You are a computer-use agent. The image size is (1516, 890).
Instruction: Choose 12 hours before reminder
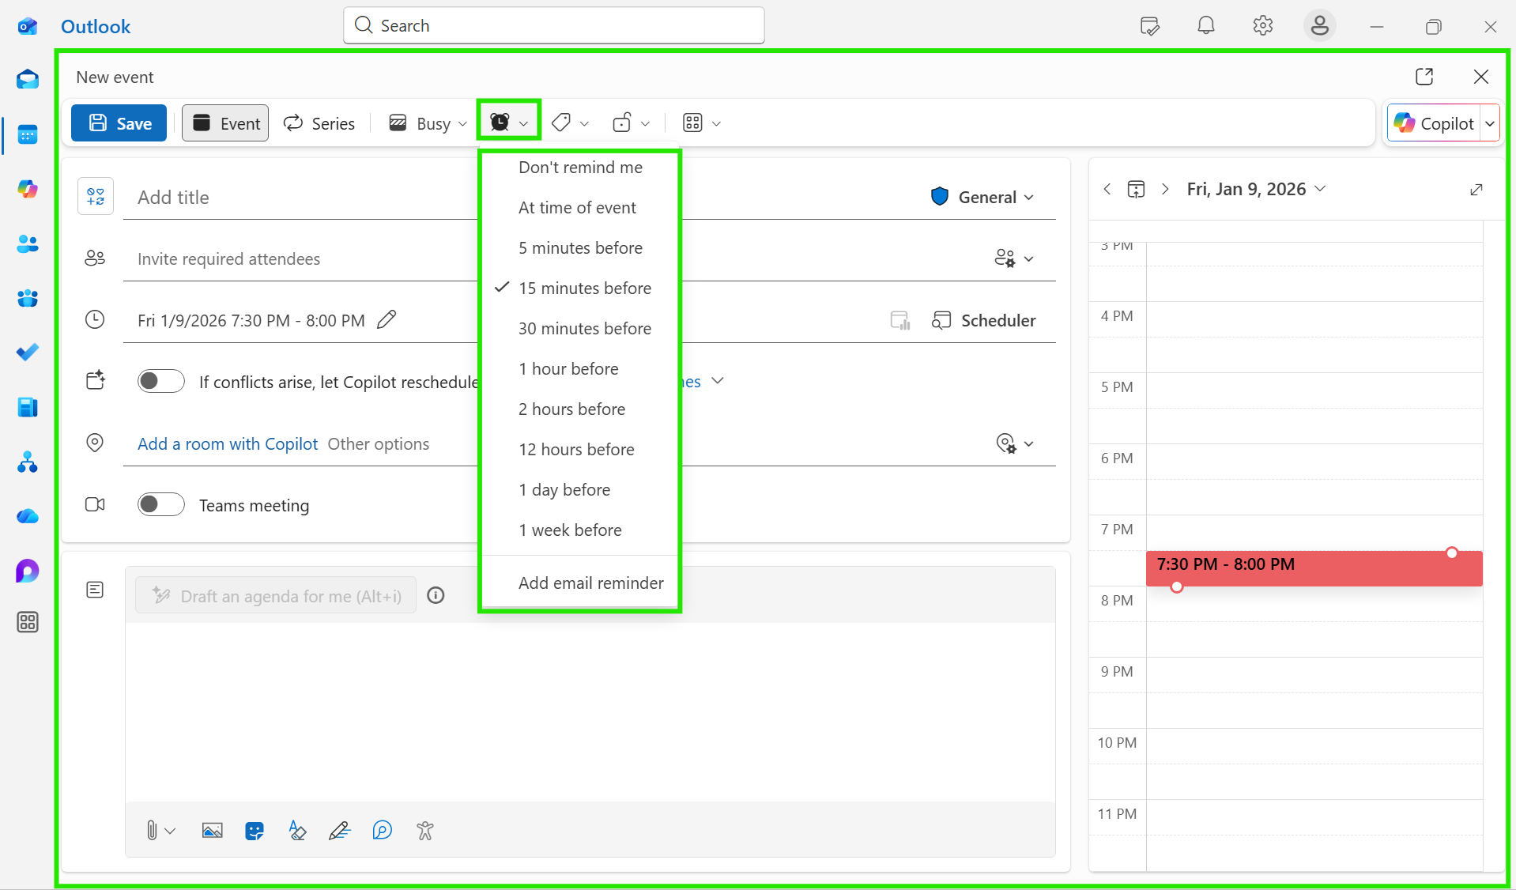click(x=579, y=449)
